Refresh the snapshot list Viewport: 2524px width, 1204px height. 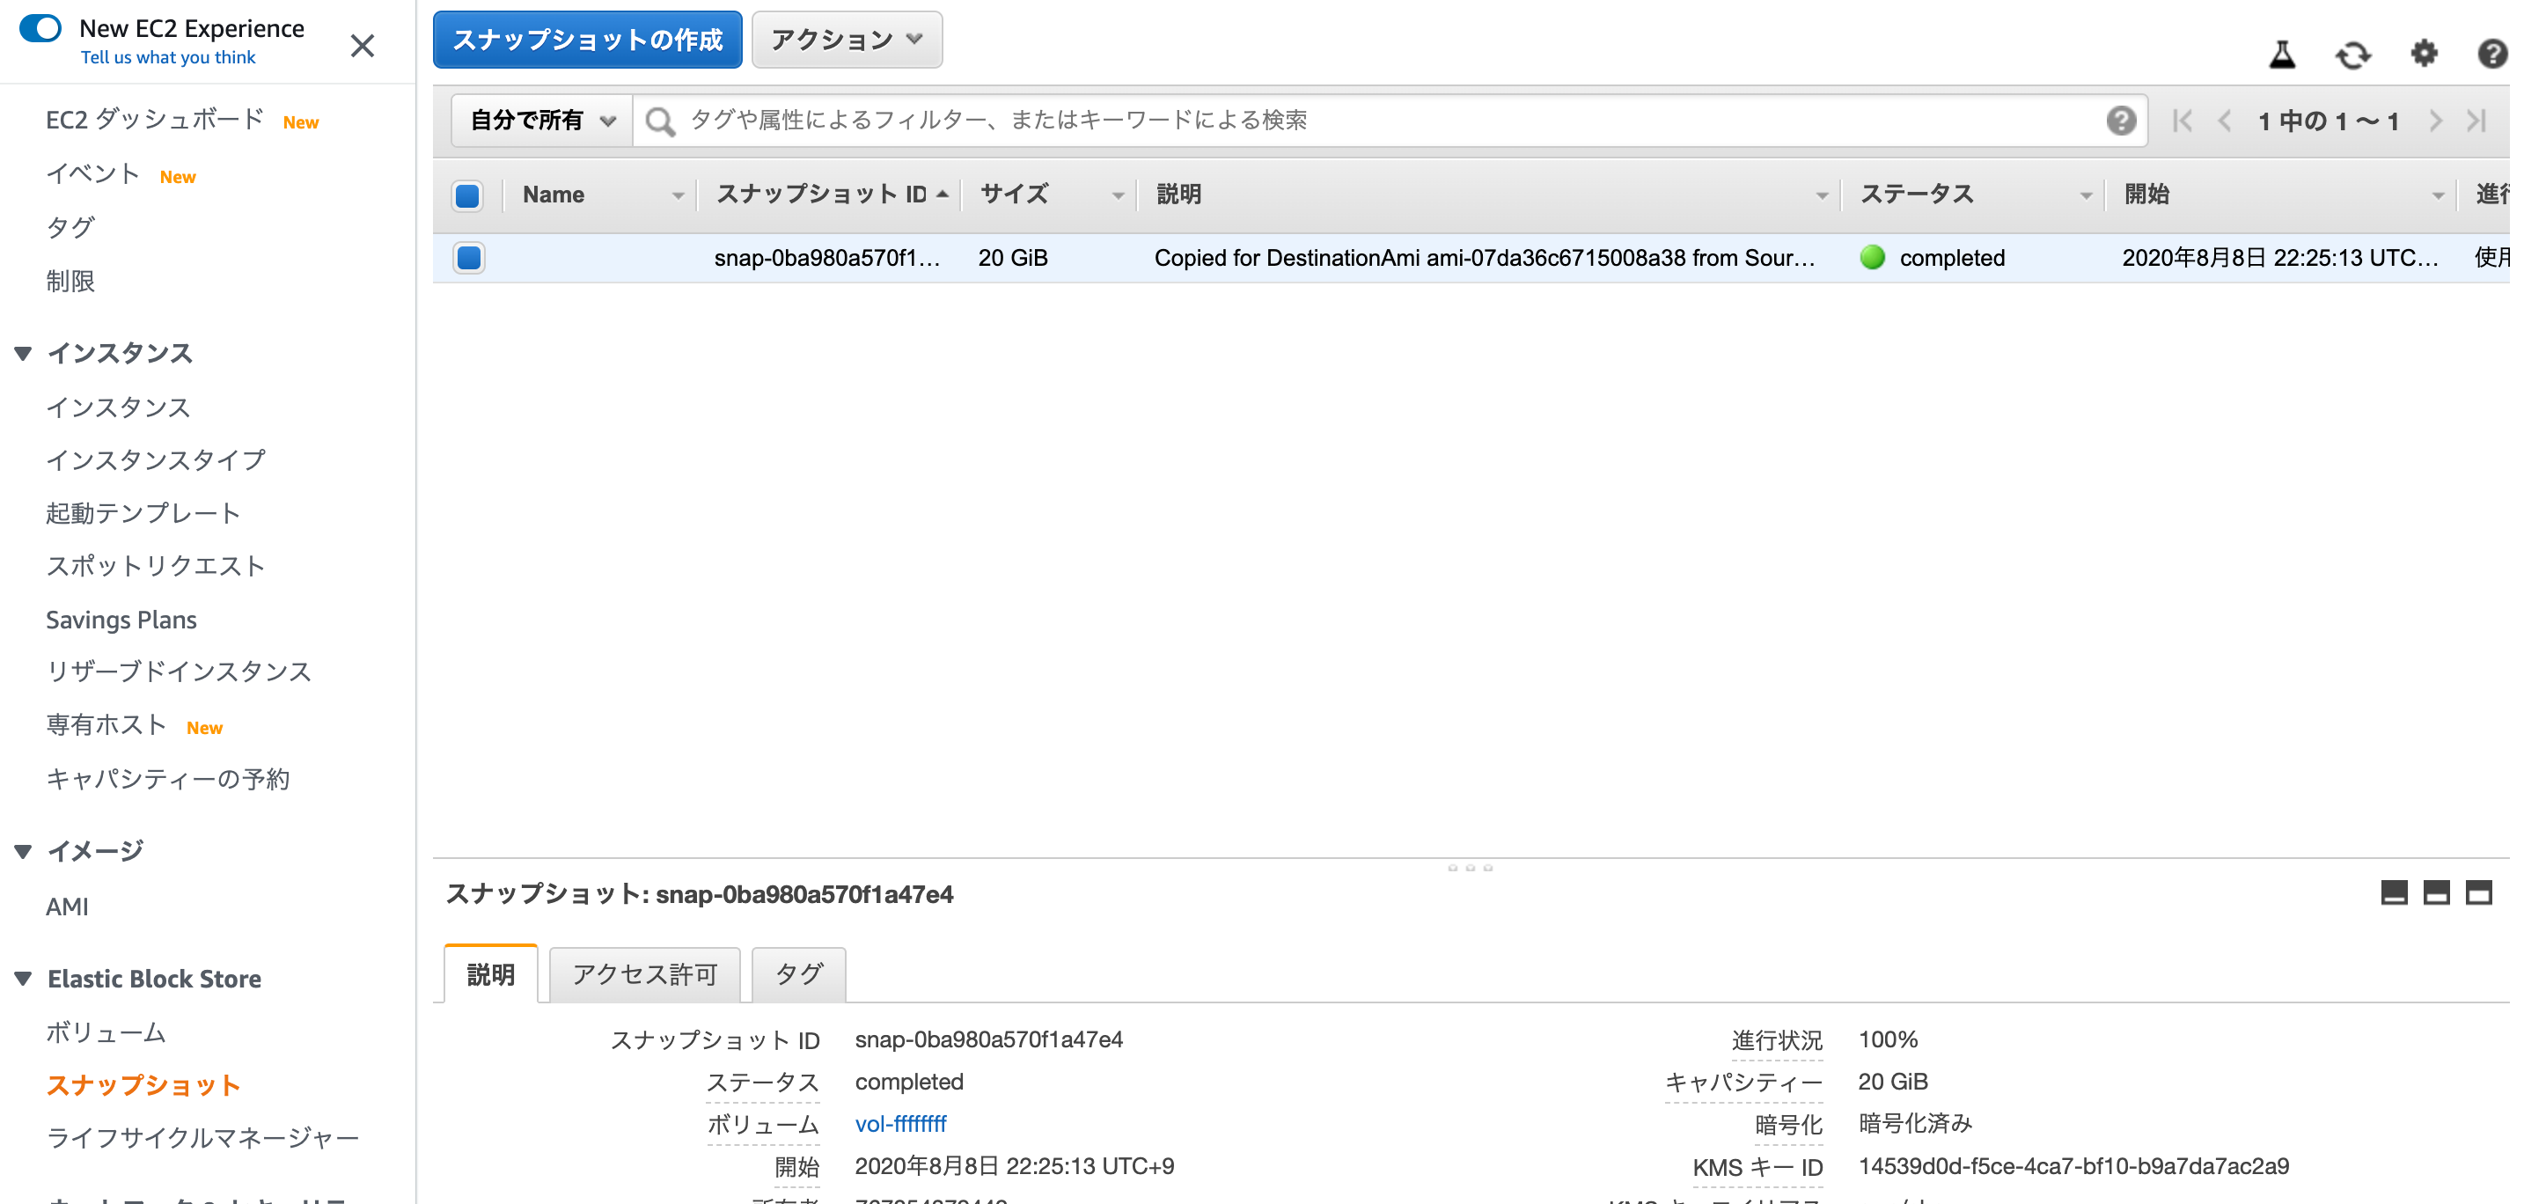2352,54
